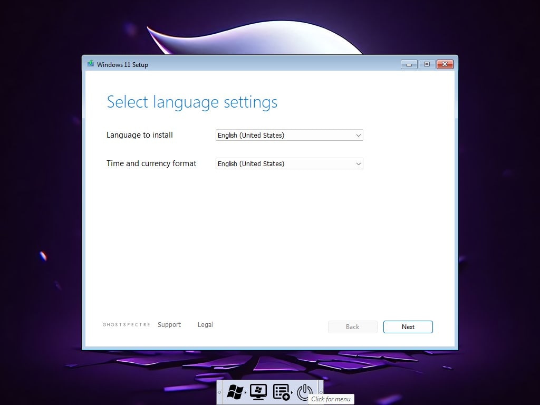Click the Next button
Viewport: 540px width, 405px height.
coord(408,327)
